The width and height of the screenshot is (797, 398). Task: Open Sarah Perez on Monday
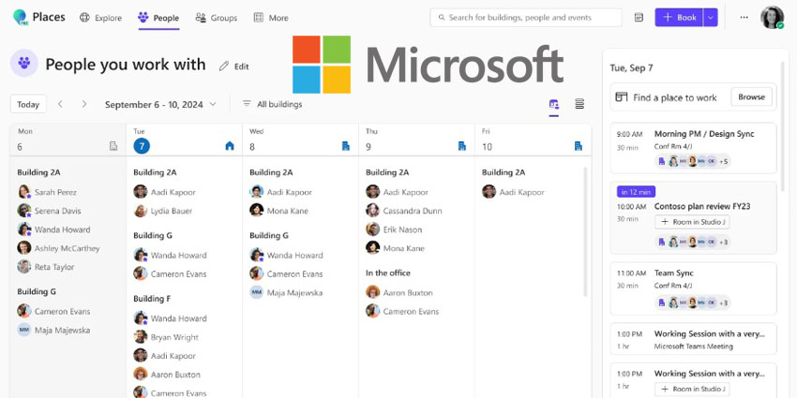coord(47,192)
